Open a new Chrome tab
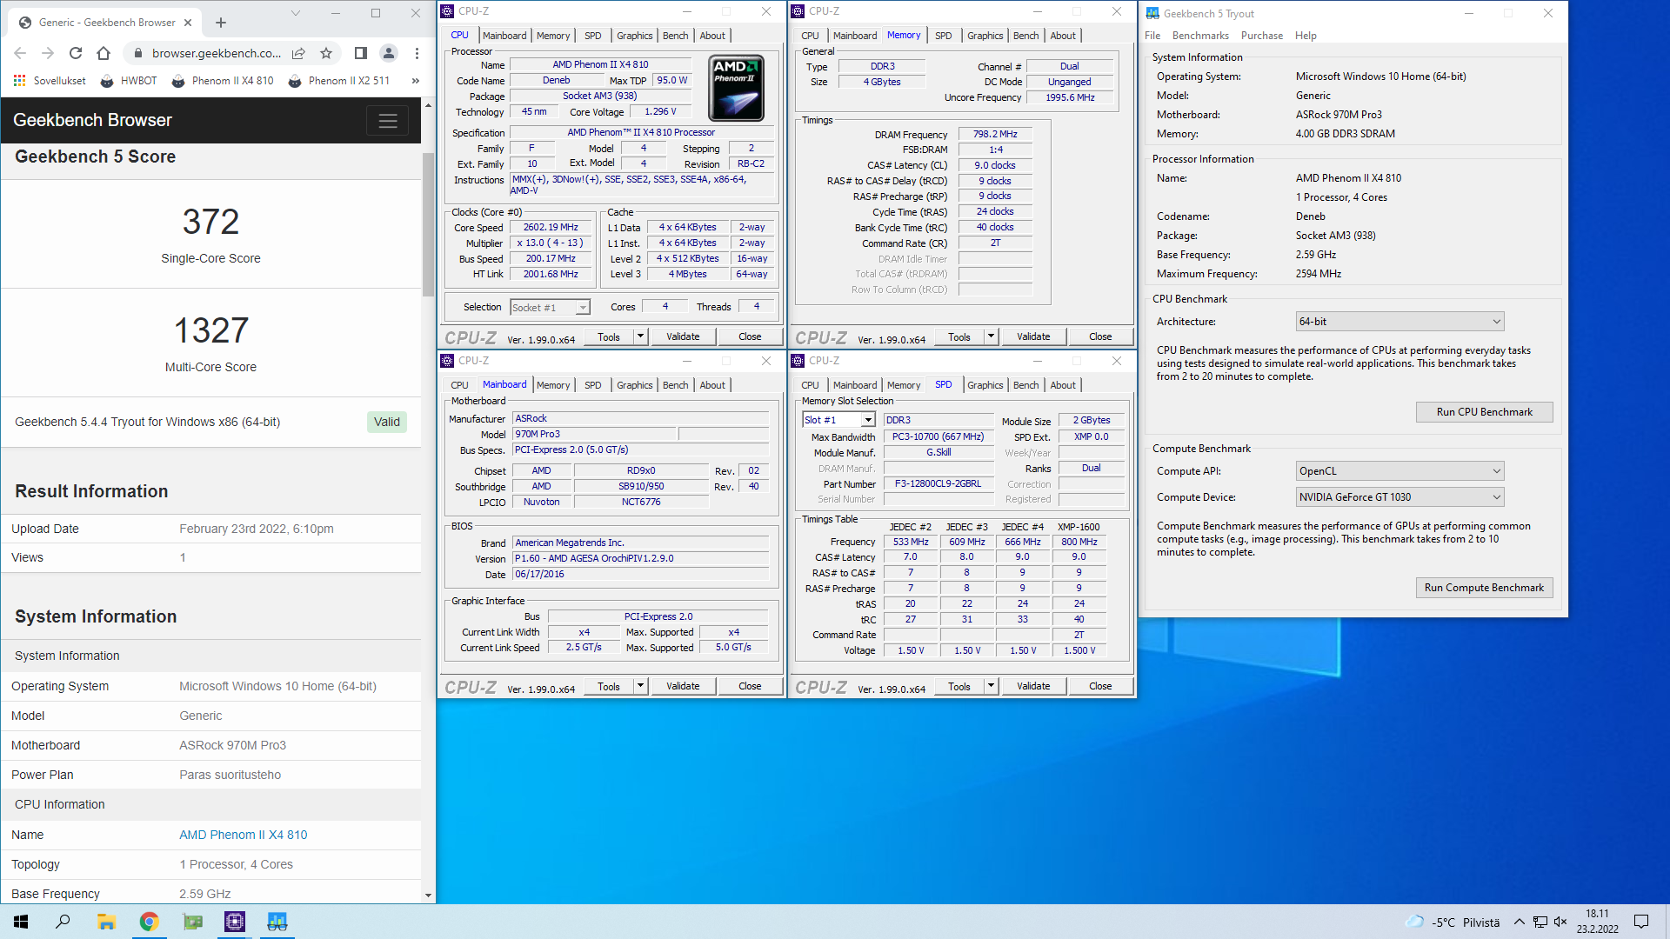This screenshot has width=1670, height=939. (221, 23)
